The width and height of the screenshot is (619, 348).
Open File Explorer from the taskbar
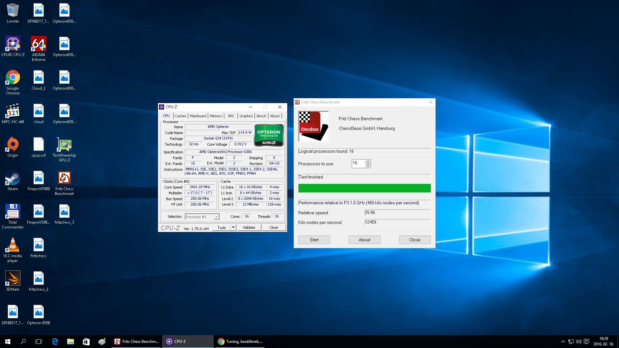(70, 342)
